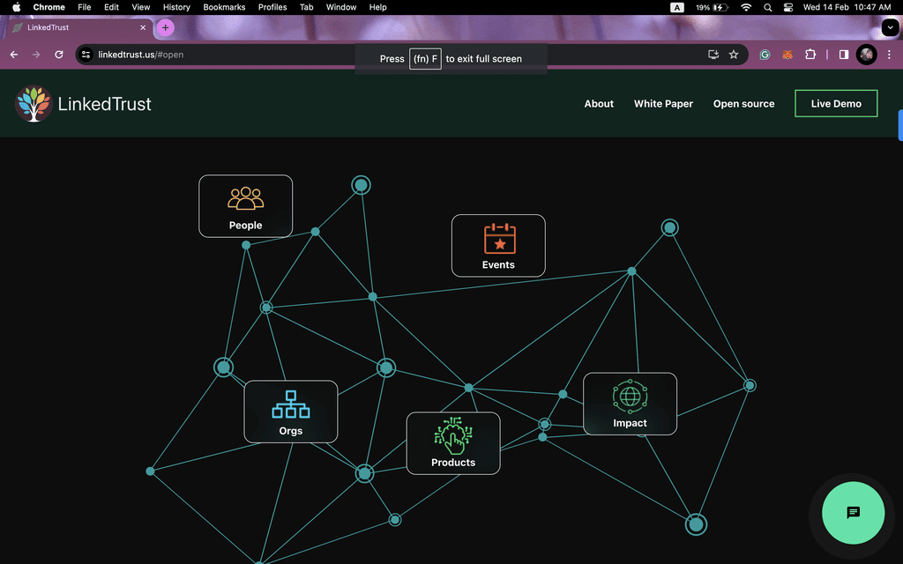The image size is (903, 564).
Task: Click the Live Demo button
Action: coord(836,103)
